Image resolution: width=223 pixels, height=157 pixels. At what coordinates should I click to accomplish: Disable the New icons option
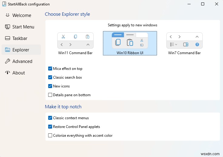tap(50, 86)
